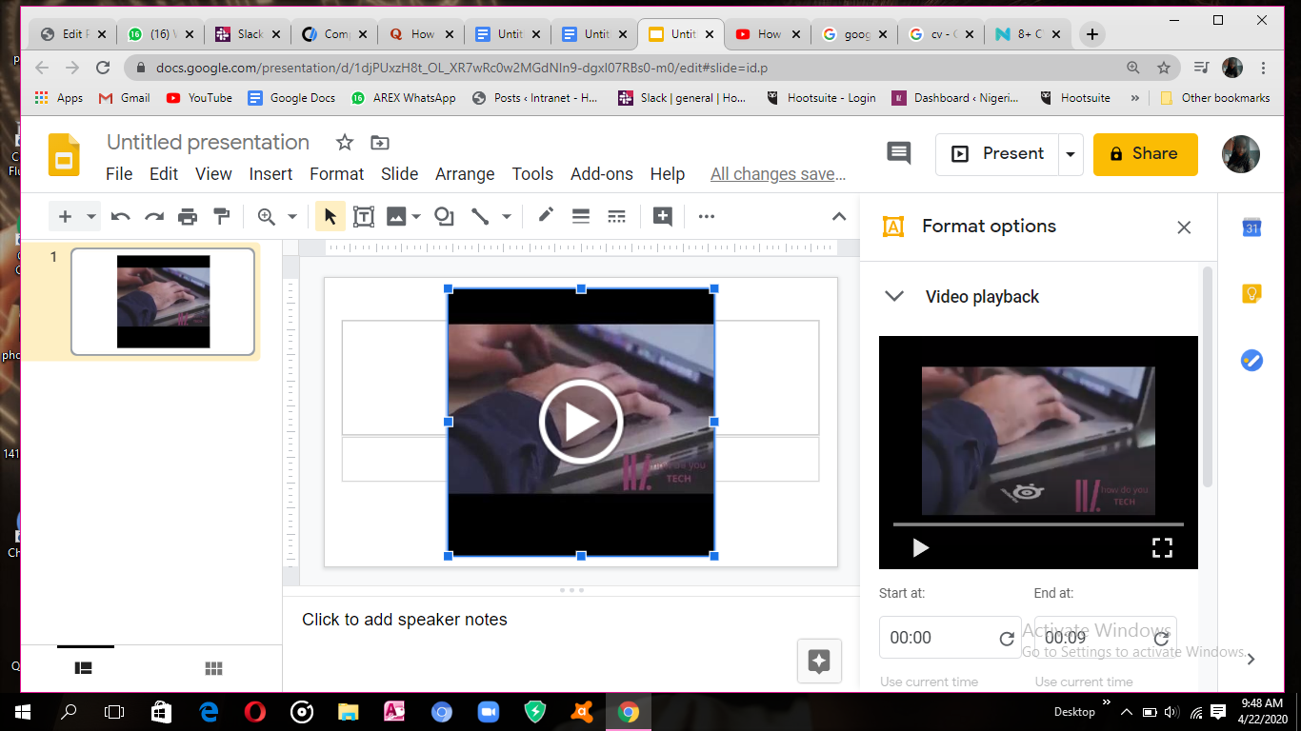Print the presentation using the printer icon
The height and width of the screenshot is (731, 1301).
tap(188, 217)
